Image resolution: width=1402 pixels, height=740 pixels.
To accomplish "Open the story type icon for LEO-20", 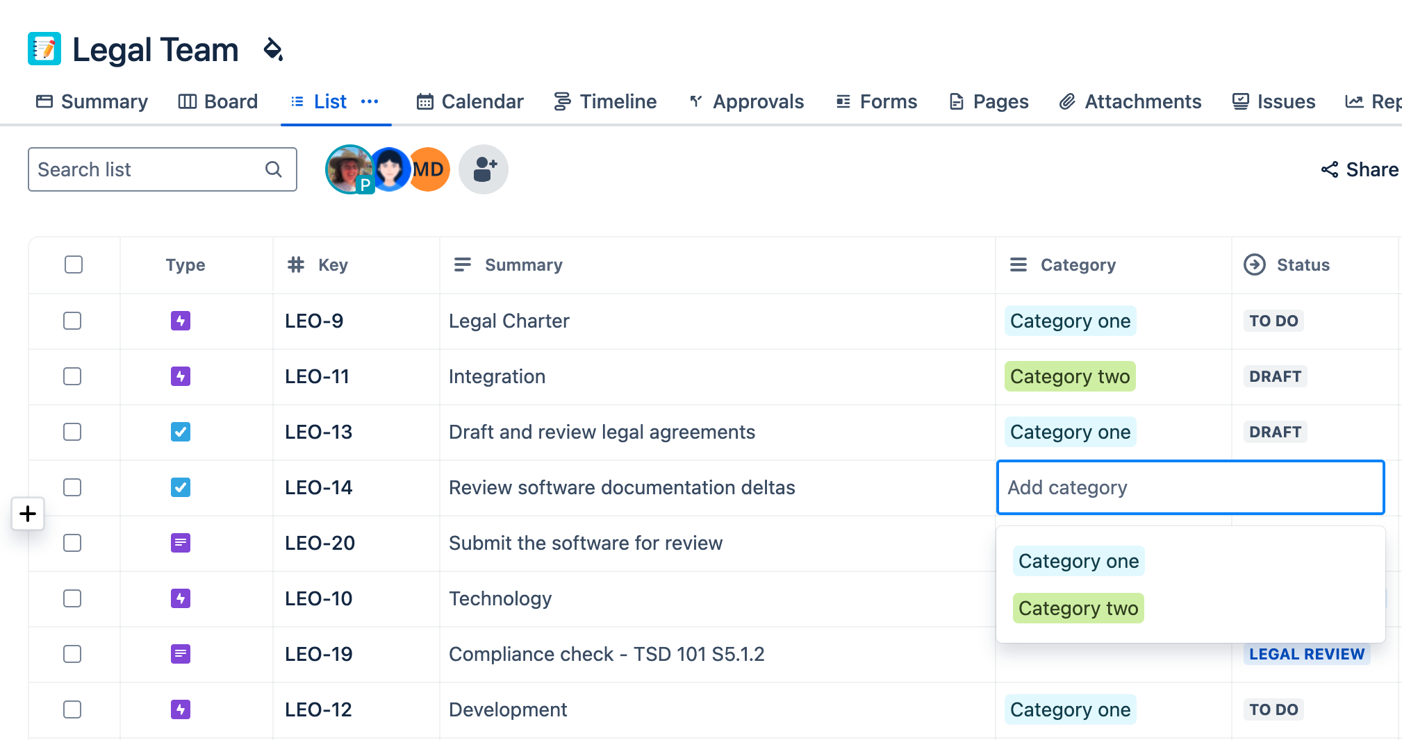I will (x=181, y=543).
